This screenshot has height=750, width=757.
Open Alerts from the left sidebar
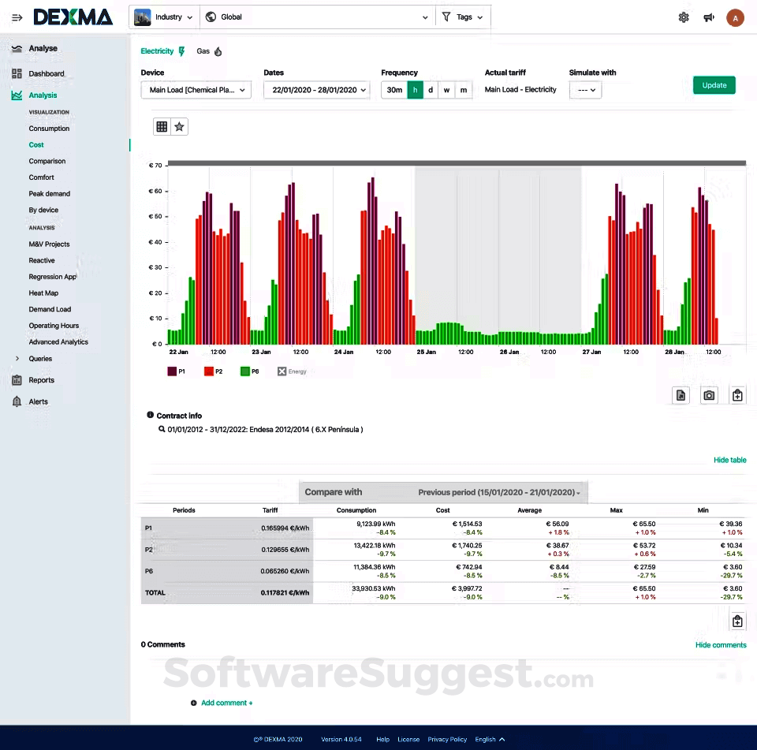click(x=36, y=401)
